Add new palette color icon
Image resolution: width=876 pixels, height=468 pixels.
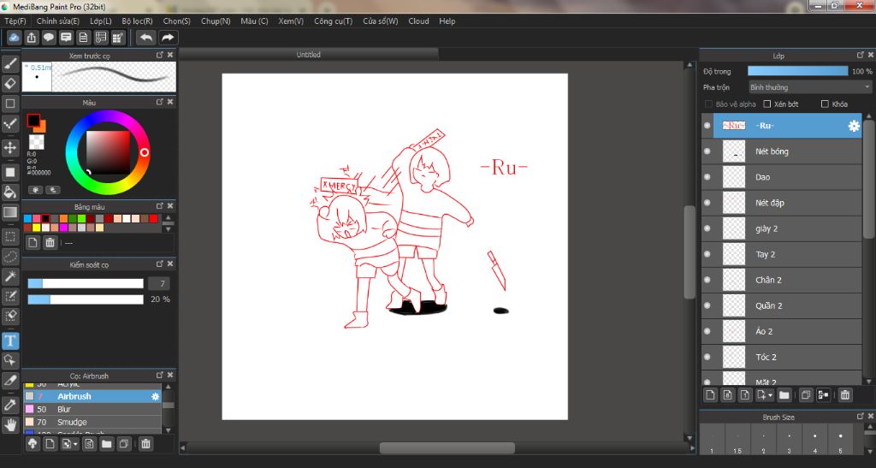(33, 242)
